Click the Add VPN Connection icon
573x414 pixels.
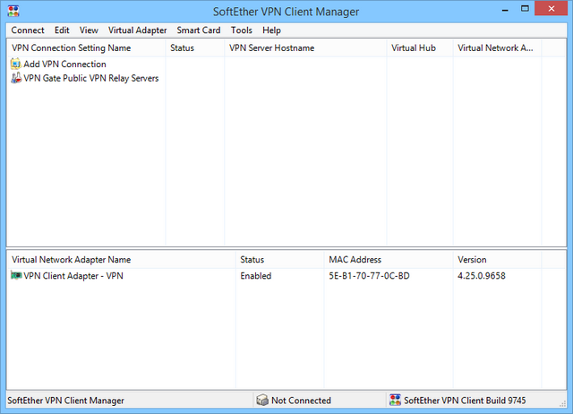[x=16, y=65]
